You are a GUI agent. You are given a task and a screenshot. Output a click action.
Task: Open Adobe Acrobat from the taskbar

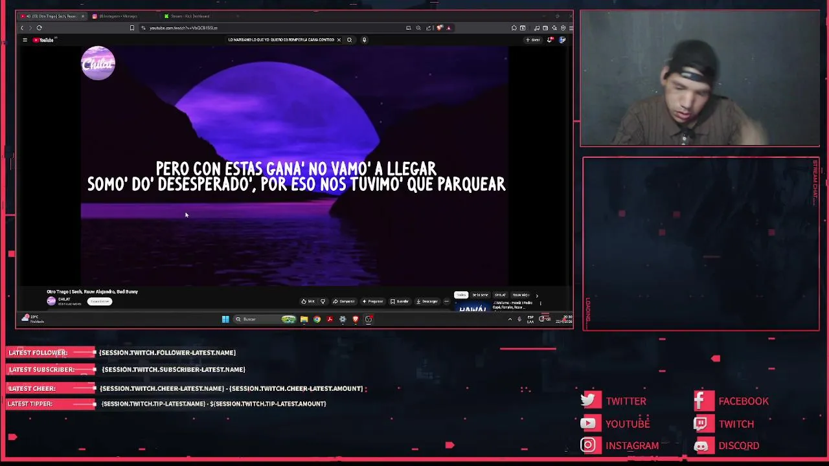coord(330,319)
